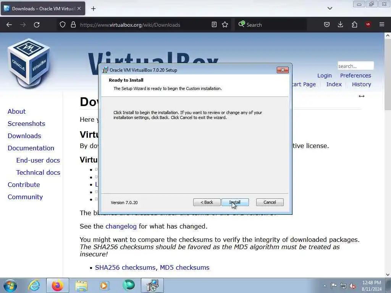Click the padlock site info icon
This screenshot has height=293, width=391.
[x=73, y=25]
